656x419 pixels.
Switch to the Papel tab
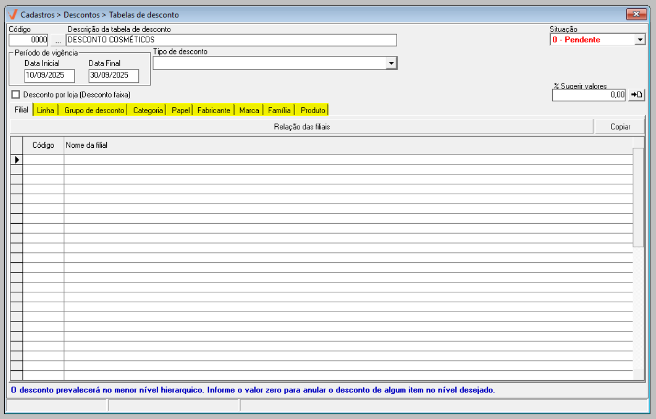tap(180, 111)
